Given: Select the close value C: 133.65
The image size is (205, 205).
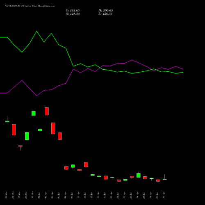Looking at the screenshot, I should pos(73,11).
